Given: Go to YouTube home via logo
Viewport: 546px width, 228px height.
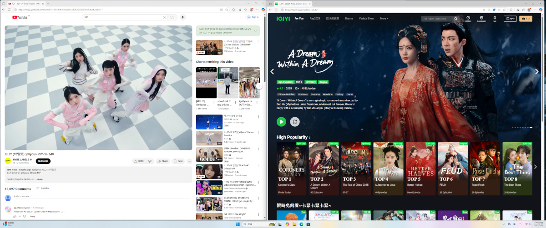Looking at the screenshot, I should (x=20, y=17).
